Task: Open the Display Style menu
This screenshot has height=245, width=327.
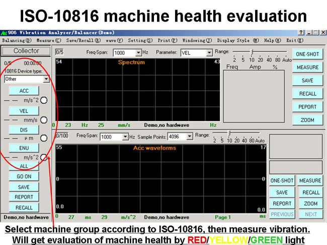Action: point(237,40)
